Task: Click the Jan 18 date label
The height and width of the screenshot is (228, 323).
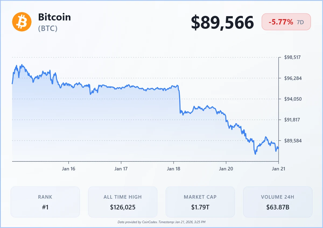Action: coord(174,169)
